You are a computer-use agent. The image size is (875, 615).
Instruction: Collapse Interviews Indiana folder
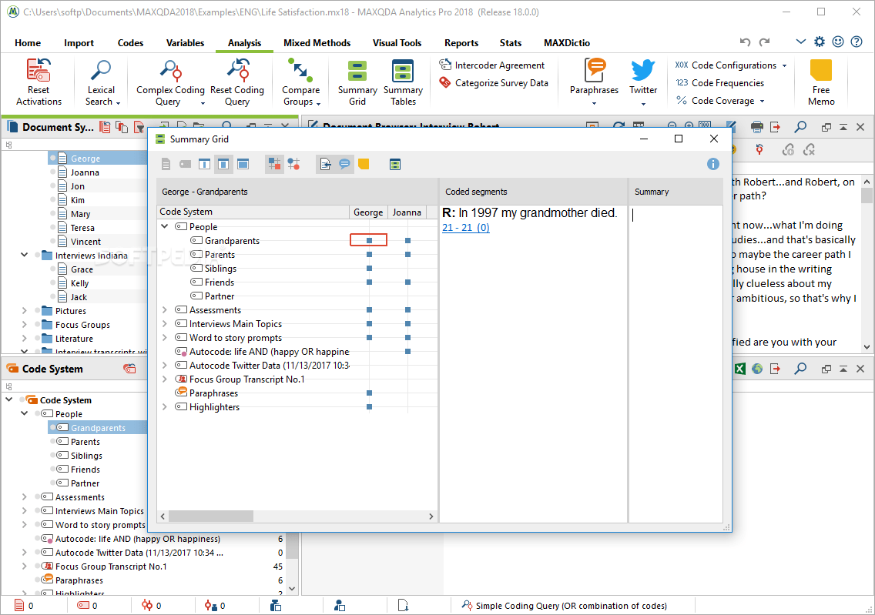click(x=24, y=255)
